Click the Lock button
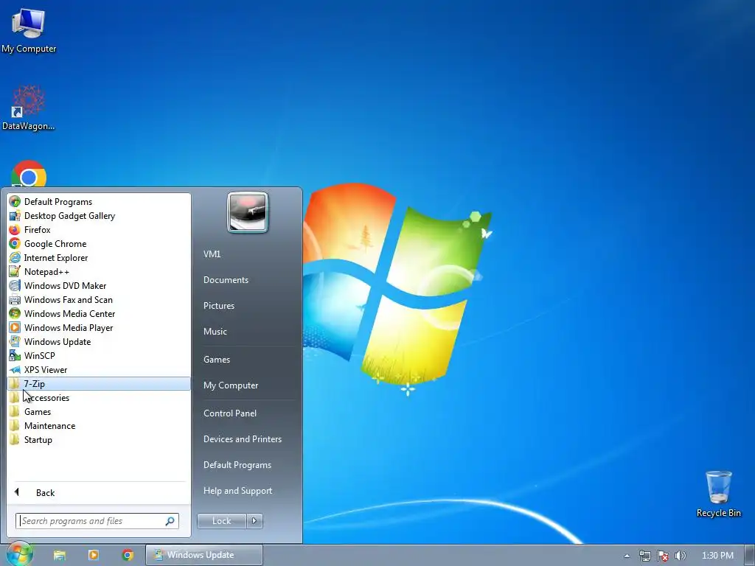The height and width of the screenshot is (566, 755). tap(221, 521)
